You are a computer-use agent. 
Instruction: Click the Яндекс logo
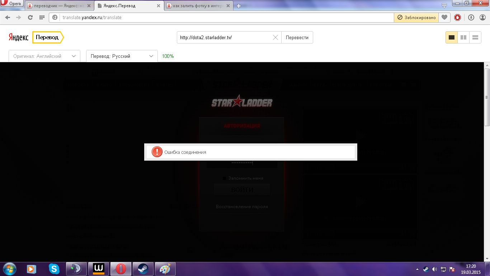pos(19,37)
